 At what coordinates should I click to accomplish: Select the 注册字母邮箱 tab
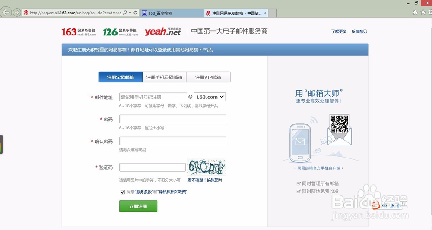point(121,77)
